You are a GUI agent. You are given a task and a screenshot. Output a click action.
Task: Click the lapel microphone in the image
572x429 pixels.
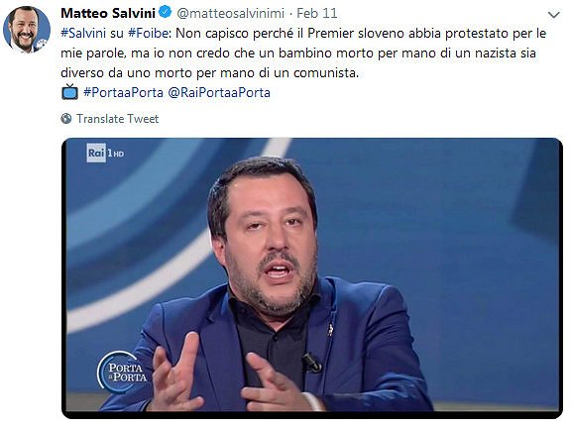tap(311, 363)
